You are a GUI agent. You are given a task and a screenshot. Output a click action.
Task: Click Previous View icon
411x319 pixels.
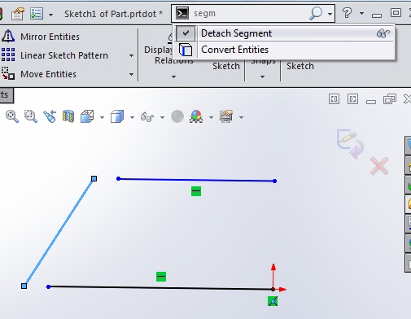[x=50, y=116]
